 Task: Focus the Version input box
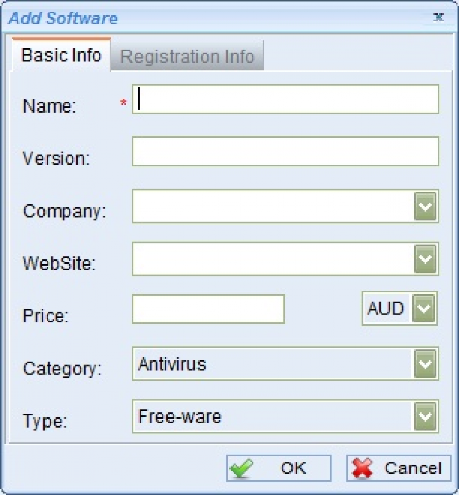click(286, 152)
